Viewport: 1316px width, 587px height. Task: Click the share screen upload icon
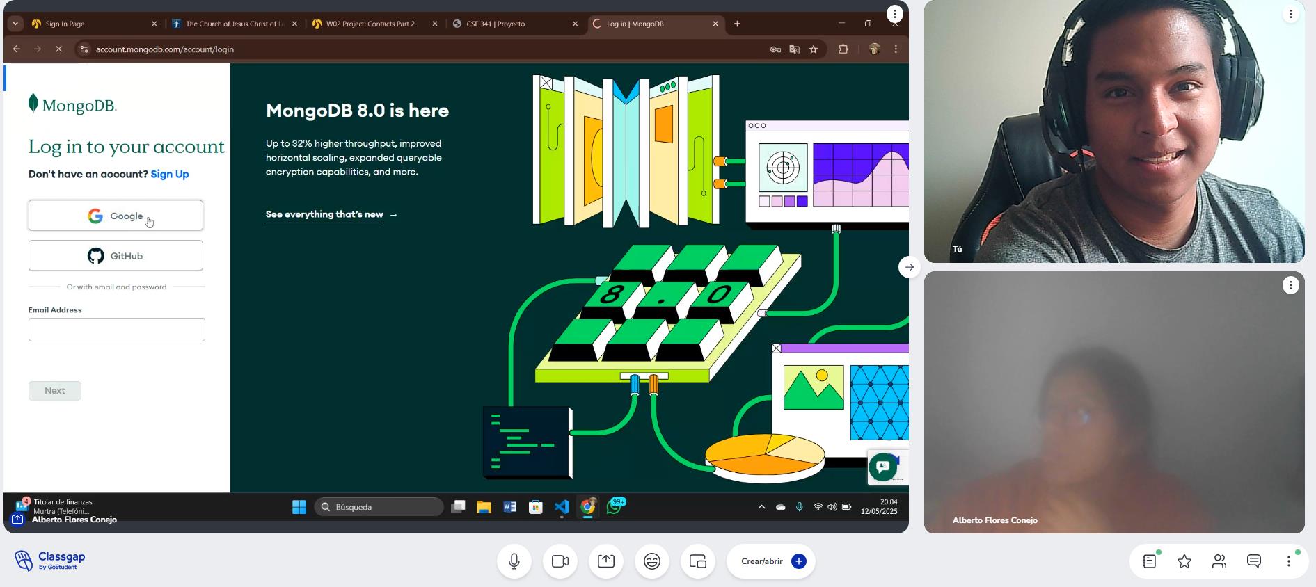click(x=606, y=561)
